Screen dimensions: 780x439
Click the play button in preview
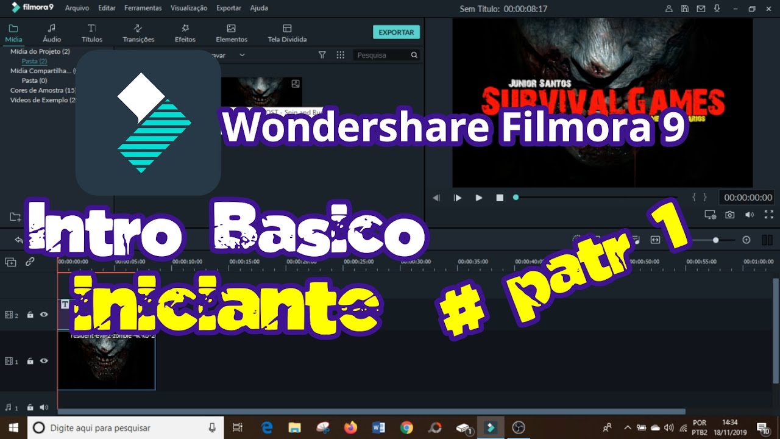point(478,198)
